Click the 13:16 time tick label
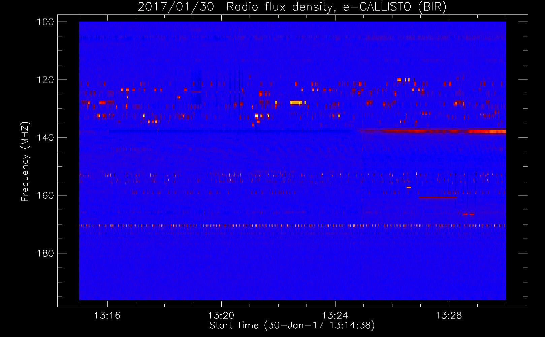The image size is (545, 337). coord(107,316)
